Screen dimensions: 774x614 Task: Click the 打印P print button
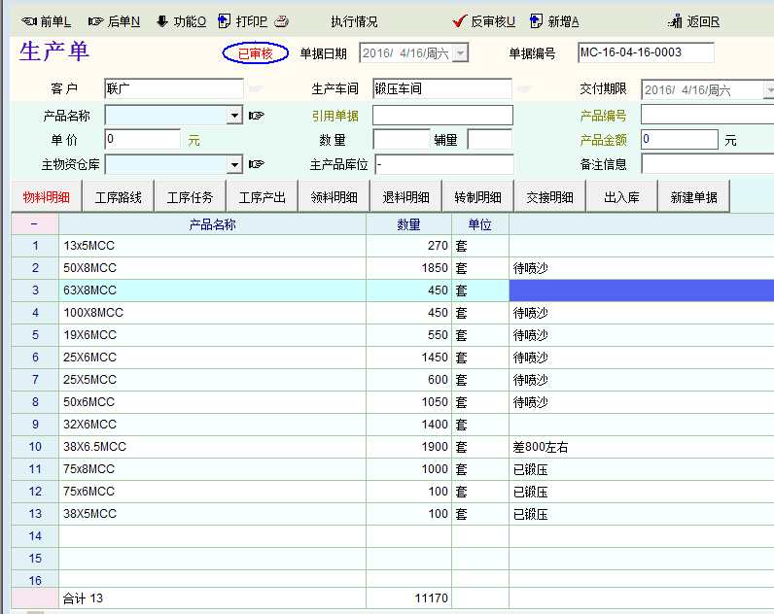point(243,21)
